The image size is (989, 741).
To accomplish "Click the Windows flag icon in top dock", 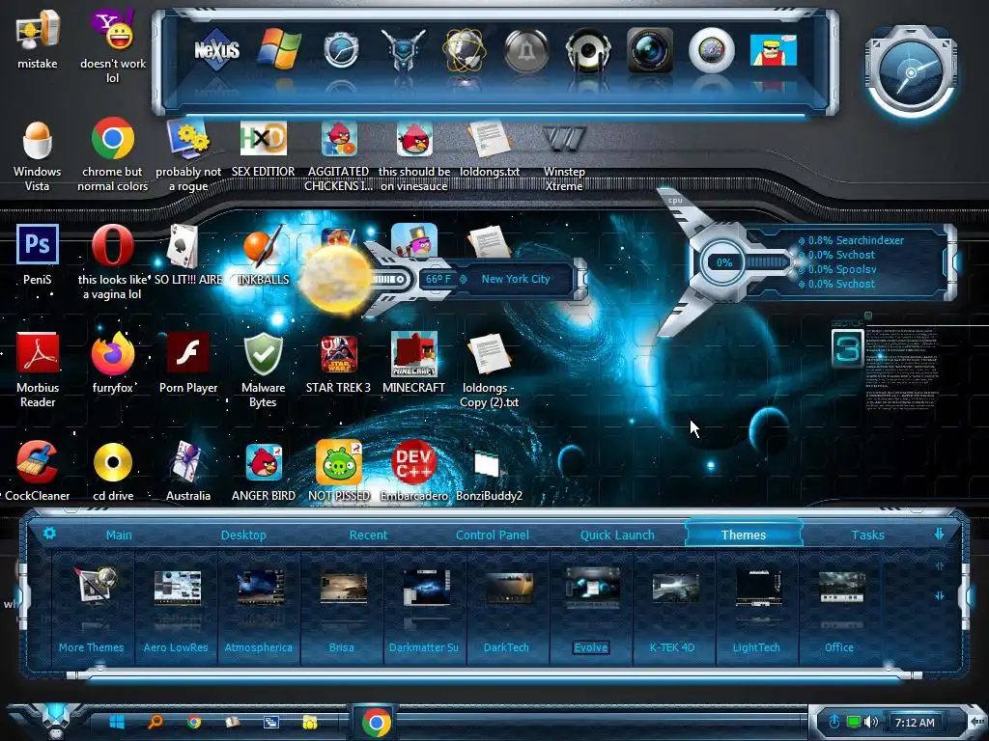I will [278, 49].
